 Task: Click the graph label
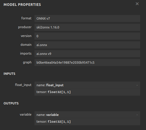point(27,63)
